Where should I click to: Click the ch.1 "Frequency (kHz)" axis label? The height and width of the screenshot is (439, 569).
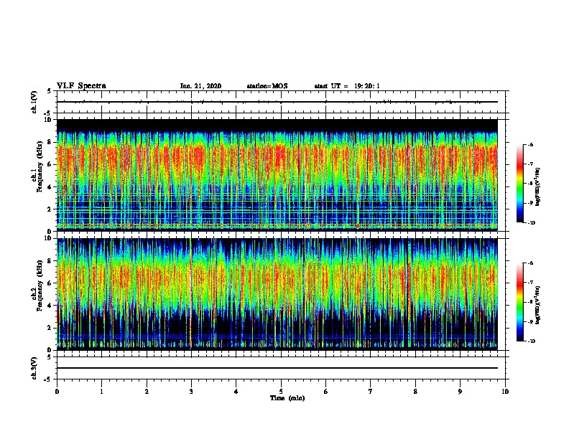point(40,167)
